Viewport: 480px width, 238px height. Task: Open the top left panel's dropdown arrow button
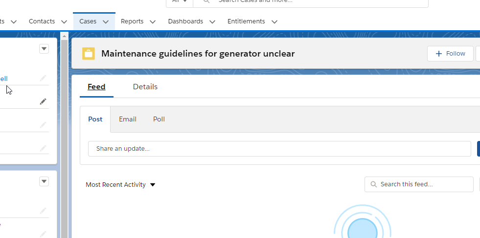coord(44,49)
